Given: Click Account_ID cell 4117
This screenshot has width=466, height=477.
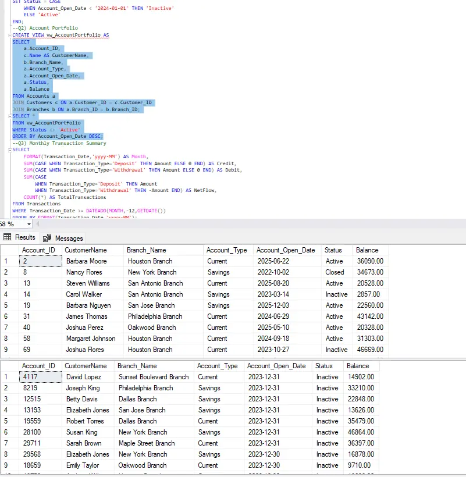Looking at the screenshot, I should pyautogui.click(x=41, y=377).
